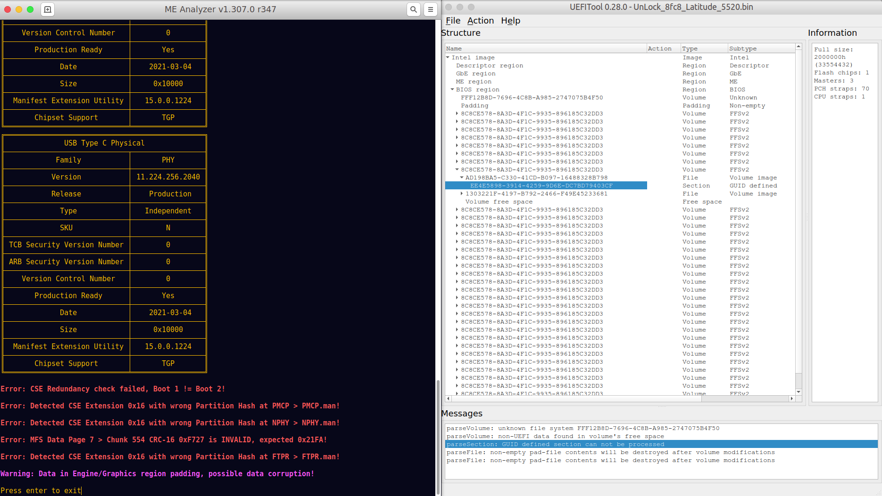Close the ME Analyzer terminal window

tap(8, 9)
